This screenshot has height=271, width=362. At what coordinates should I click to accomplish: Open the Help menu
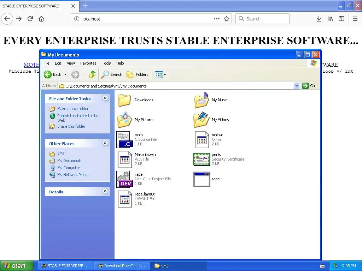pos(120,63)
